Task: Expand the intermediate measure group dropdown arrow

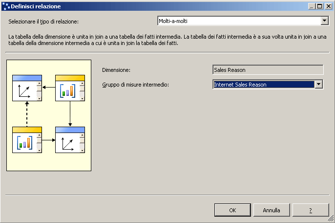Action: [x=318, y=84]
